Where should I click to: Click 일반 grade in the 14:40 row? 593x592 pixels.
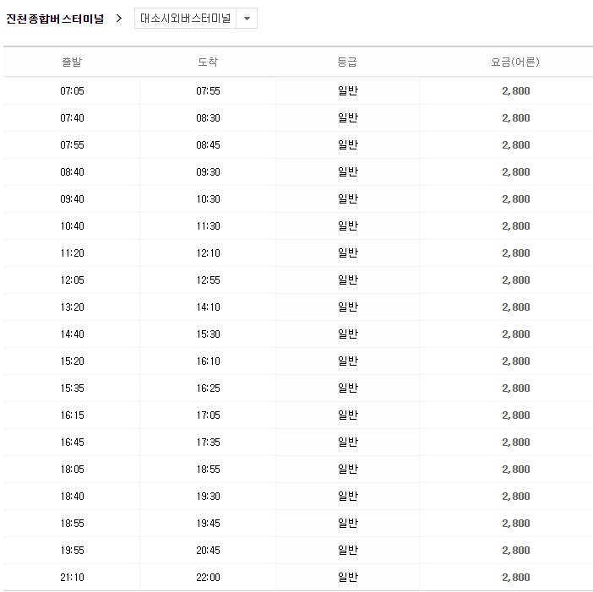coord(347,334)
